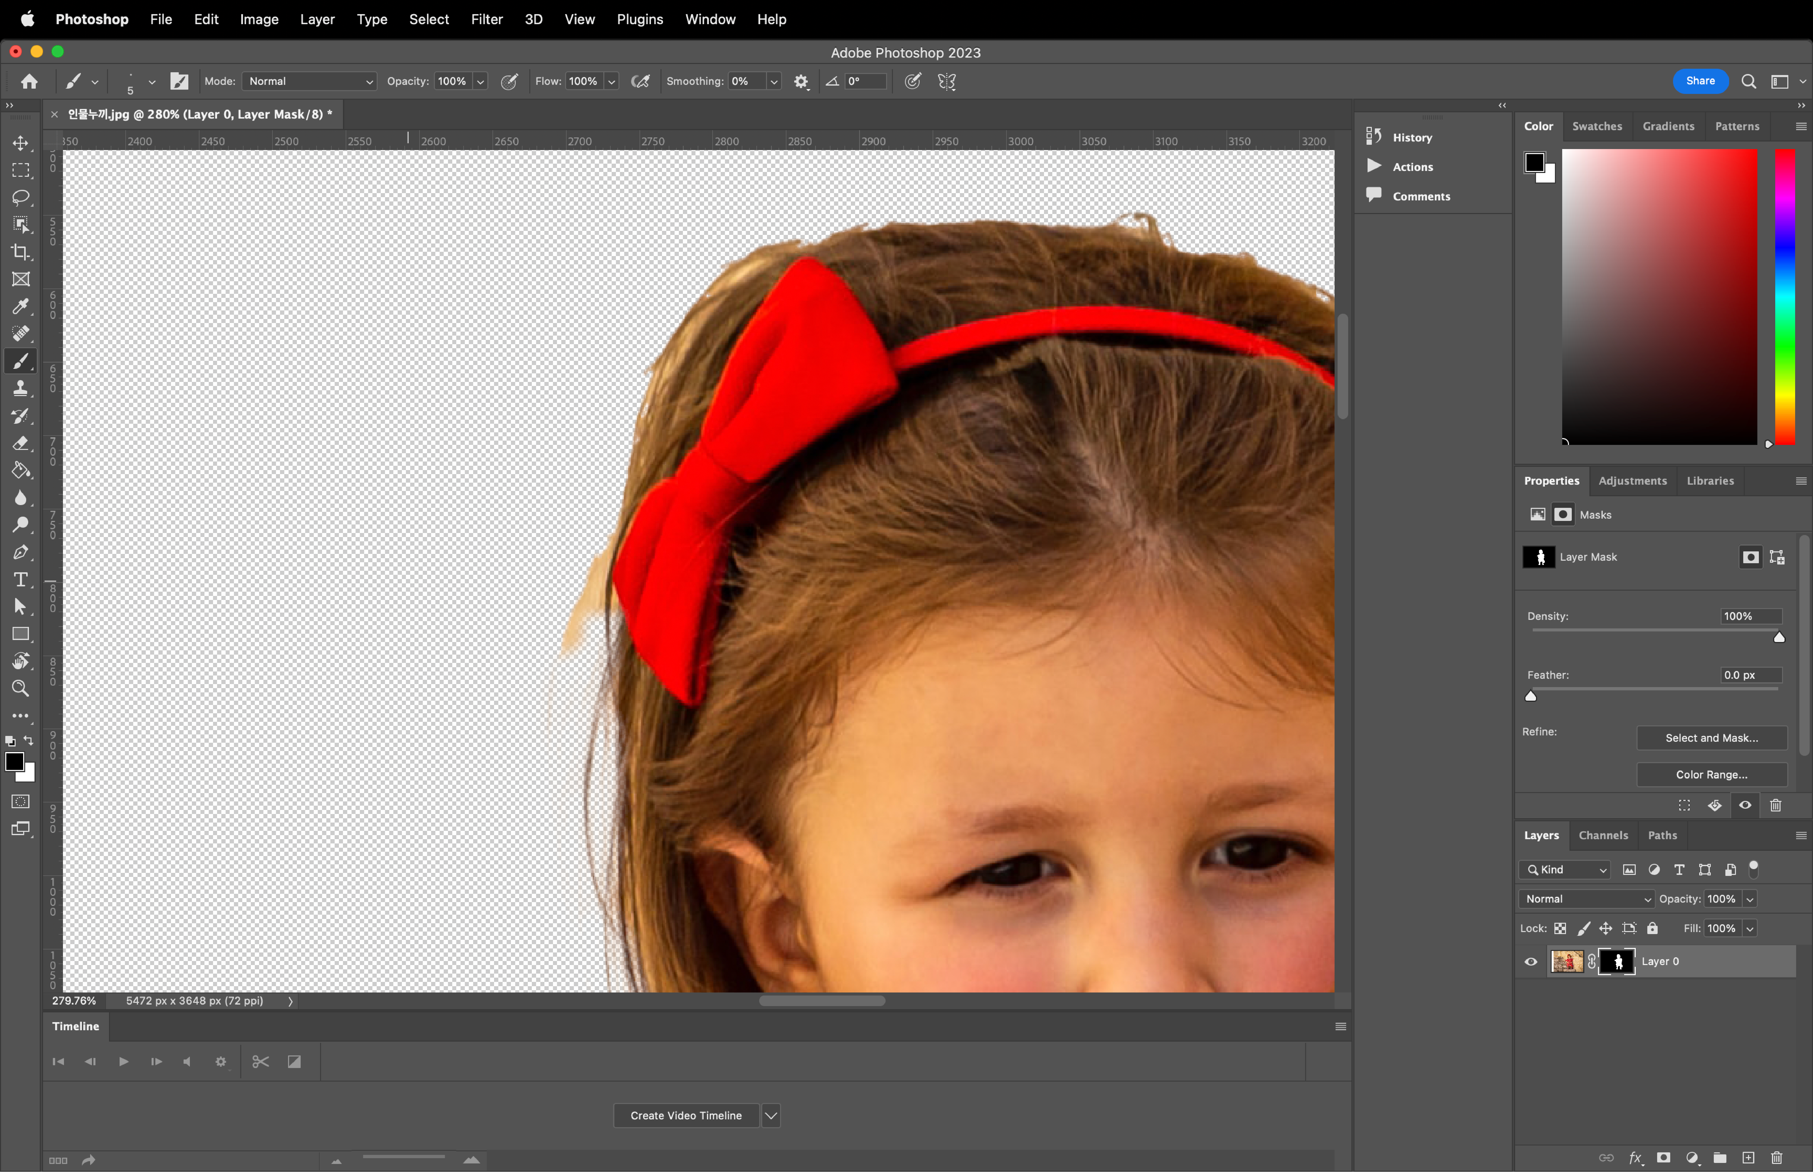The height and width of the screenshot is (1172, 1813).
Task: Hide Layer 0 using eye icon
Action: click(x=1531, y=962)
